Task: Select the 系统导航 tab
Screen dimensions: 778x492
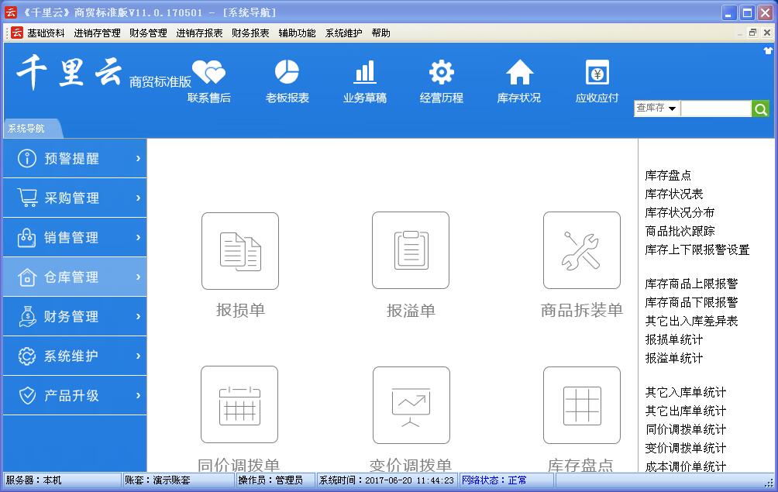Action: click(26, 129)
